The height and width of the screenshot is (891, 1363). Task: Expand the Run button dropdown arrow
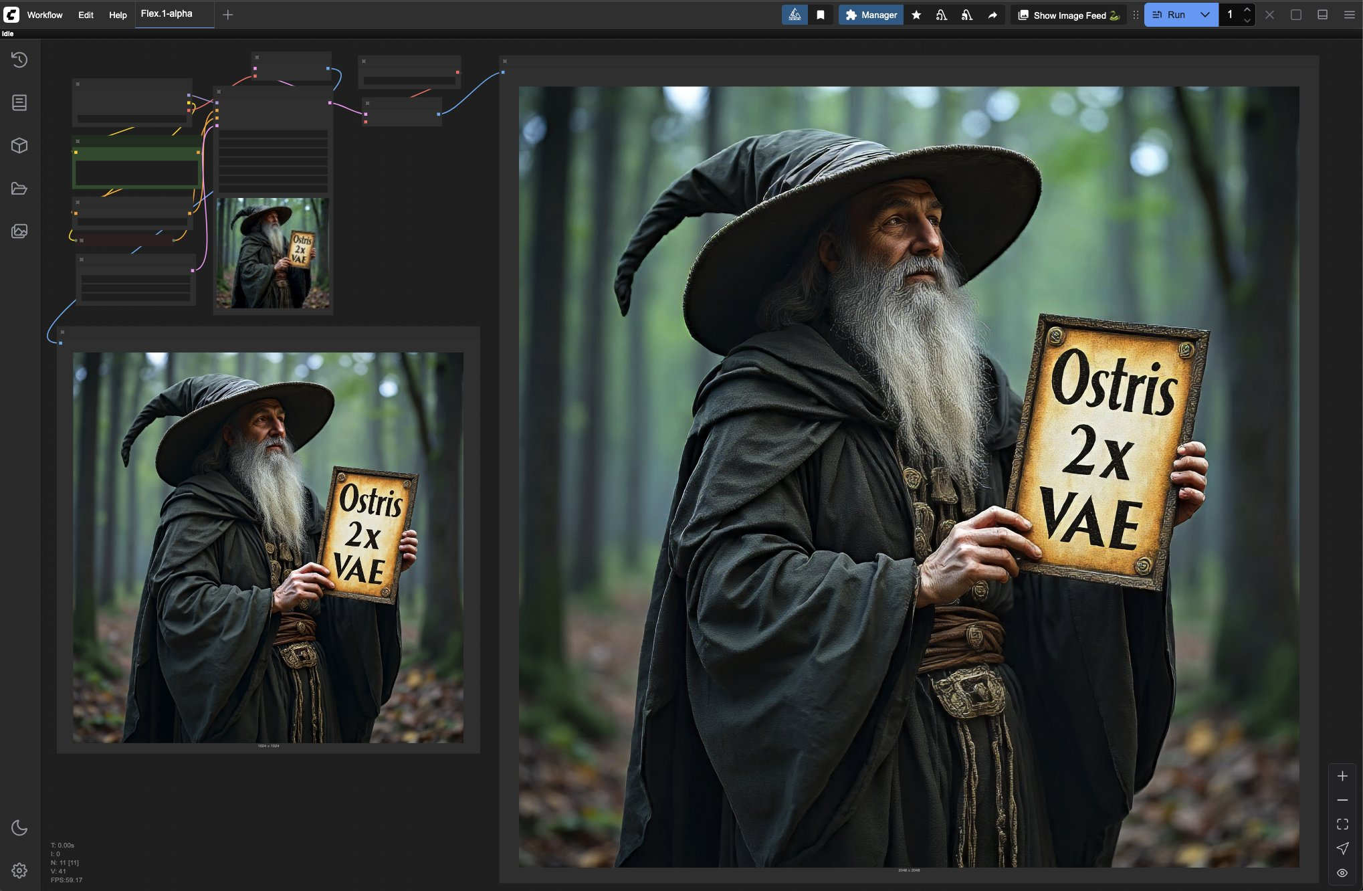point(1205,15)
